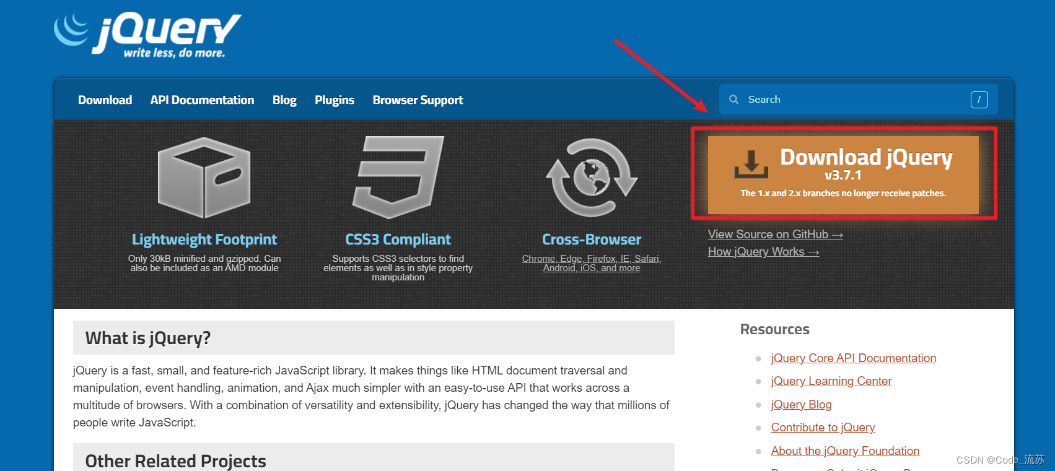Click the 'What is jQuery?' heading
The width and height of the screenshot is (1055, 471).
tap(148, 338)
